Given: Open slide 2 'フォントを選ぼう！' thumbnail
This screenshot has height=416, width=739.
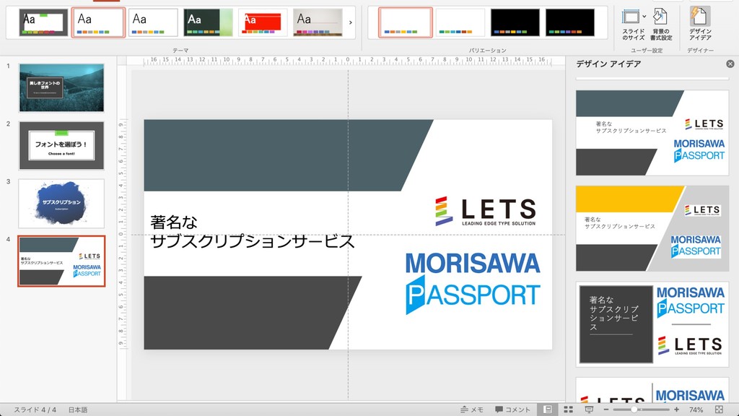Looking at the screenshot, I should [x=61, y=145].
